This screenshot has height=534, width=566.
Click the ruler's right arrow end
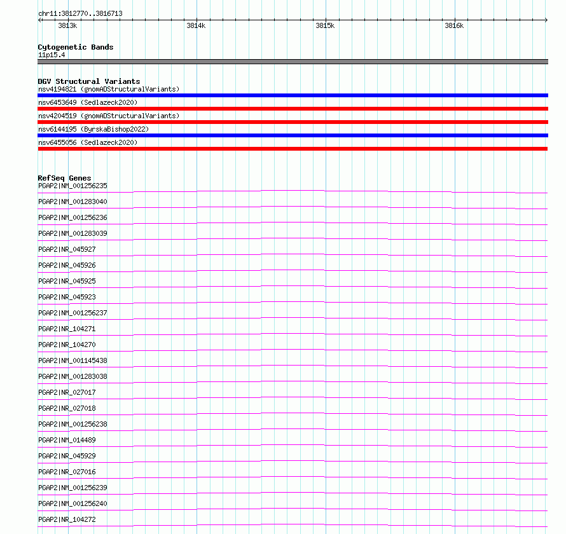(546, 20)
